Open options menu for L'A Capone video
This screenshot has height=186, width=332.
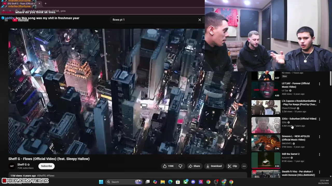(320, 102)
